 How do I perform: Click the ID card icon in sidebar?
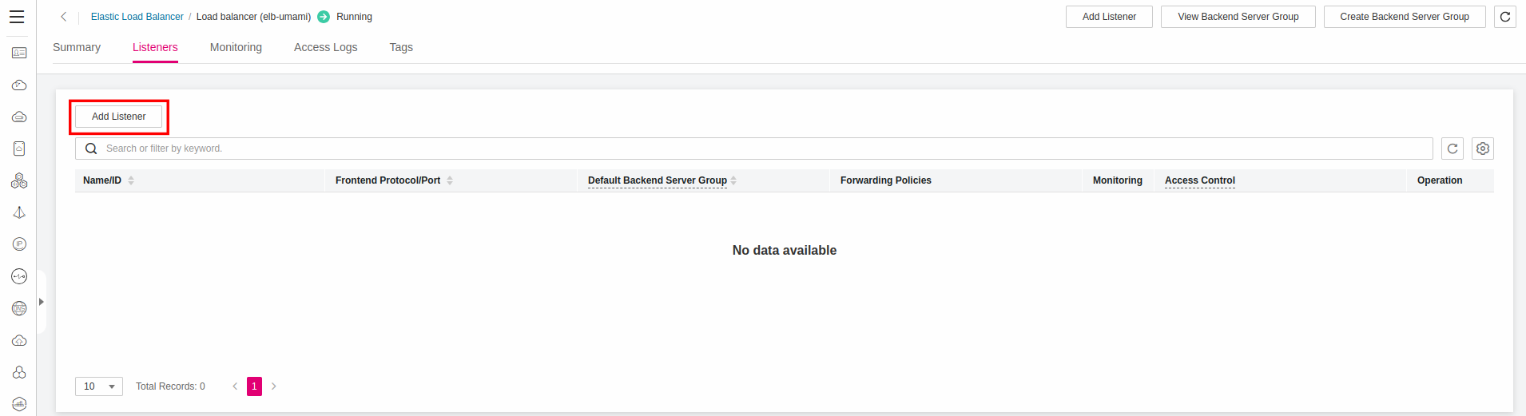(x=19, y=53)
